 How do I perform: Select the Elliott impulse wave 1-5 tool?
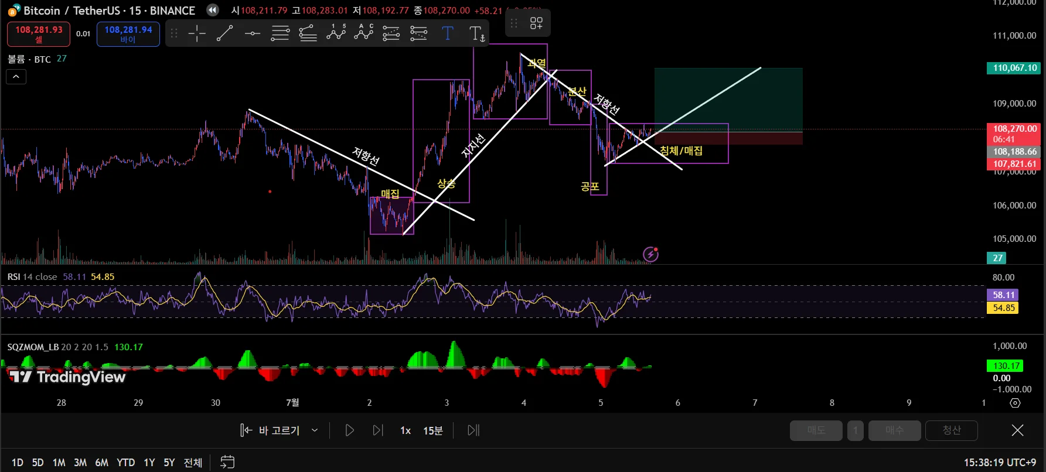[336, 33]
